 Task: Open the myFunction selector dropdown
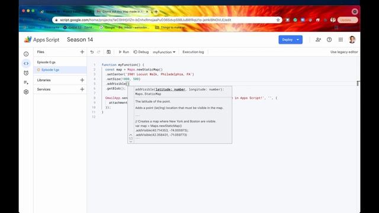coord(164,52)
